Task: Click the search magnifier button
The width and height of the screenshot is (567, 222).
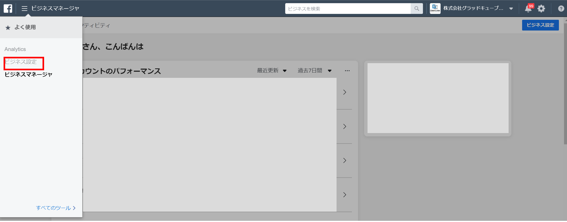Action: click(417, 8)
